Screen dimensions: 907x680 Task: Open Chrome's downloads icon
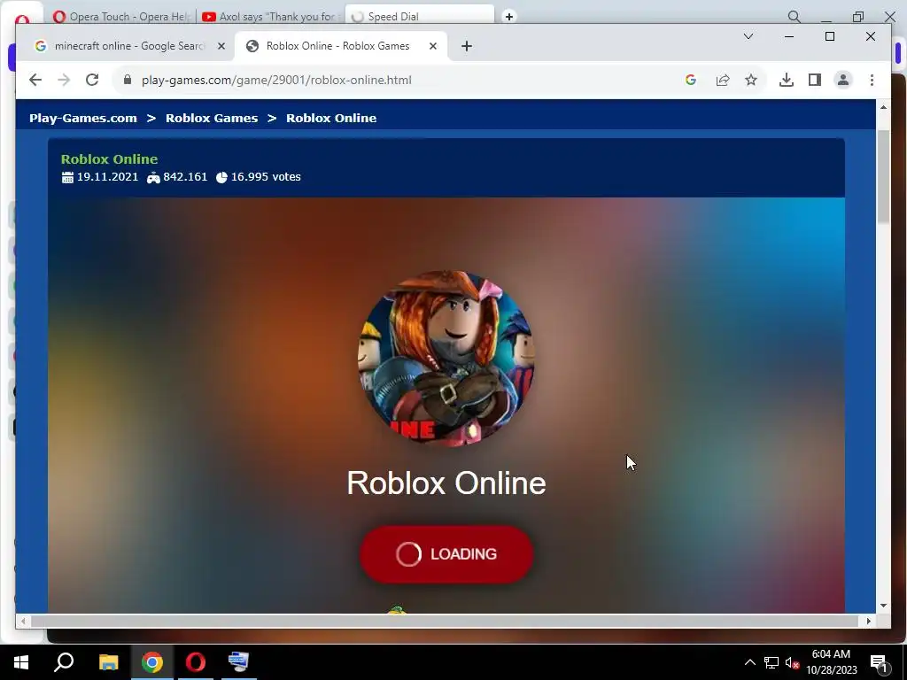click(x=787, y=80)
